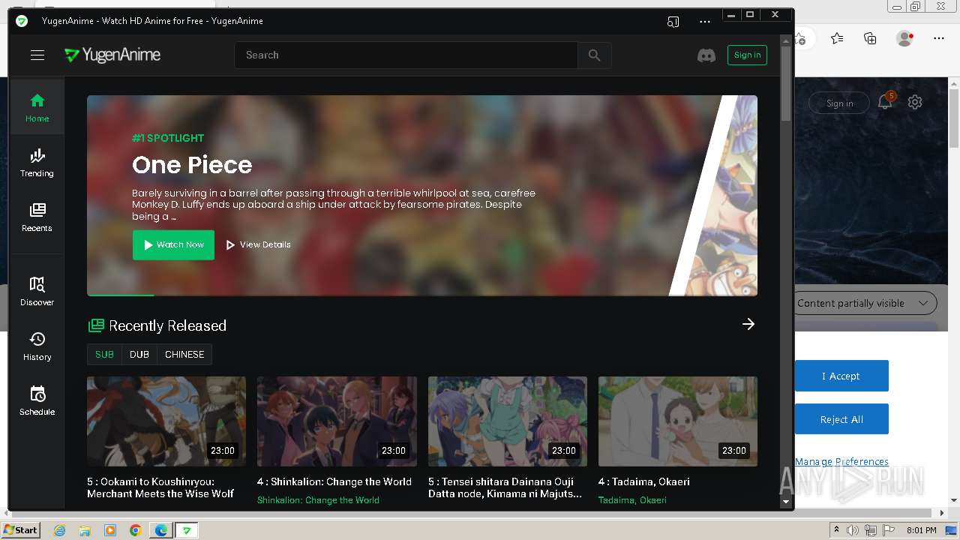The width and height of the screenshot is (960, 540).
Task: Open Discover in sidebar
Action: 37,291
